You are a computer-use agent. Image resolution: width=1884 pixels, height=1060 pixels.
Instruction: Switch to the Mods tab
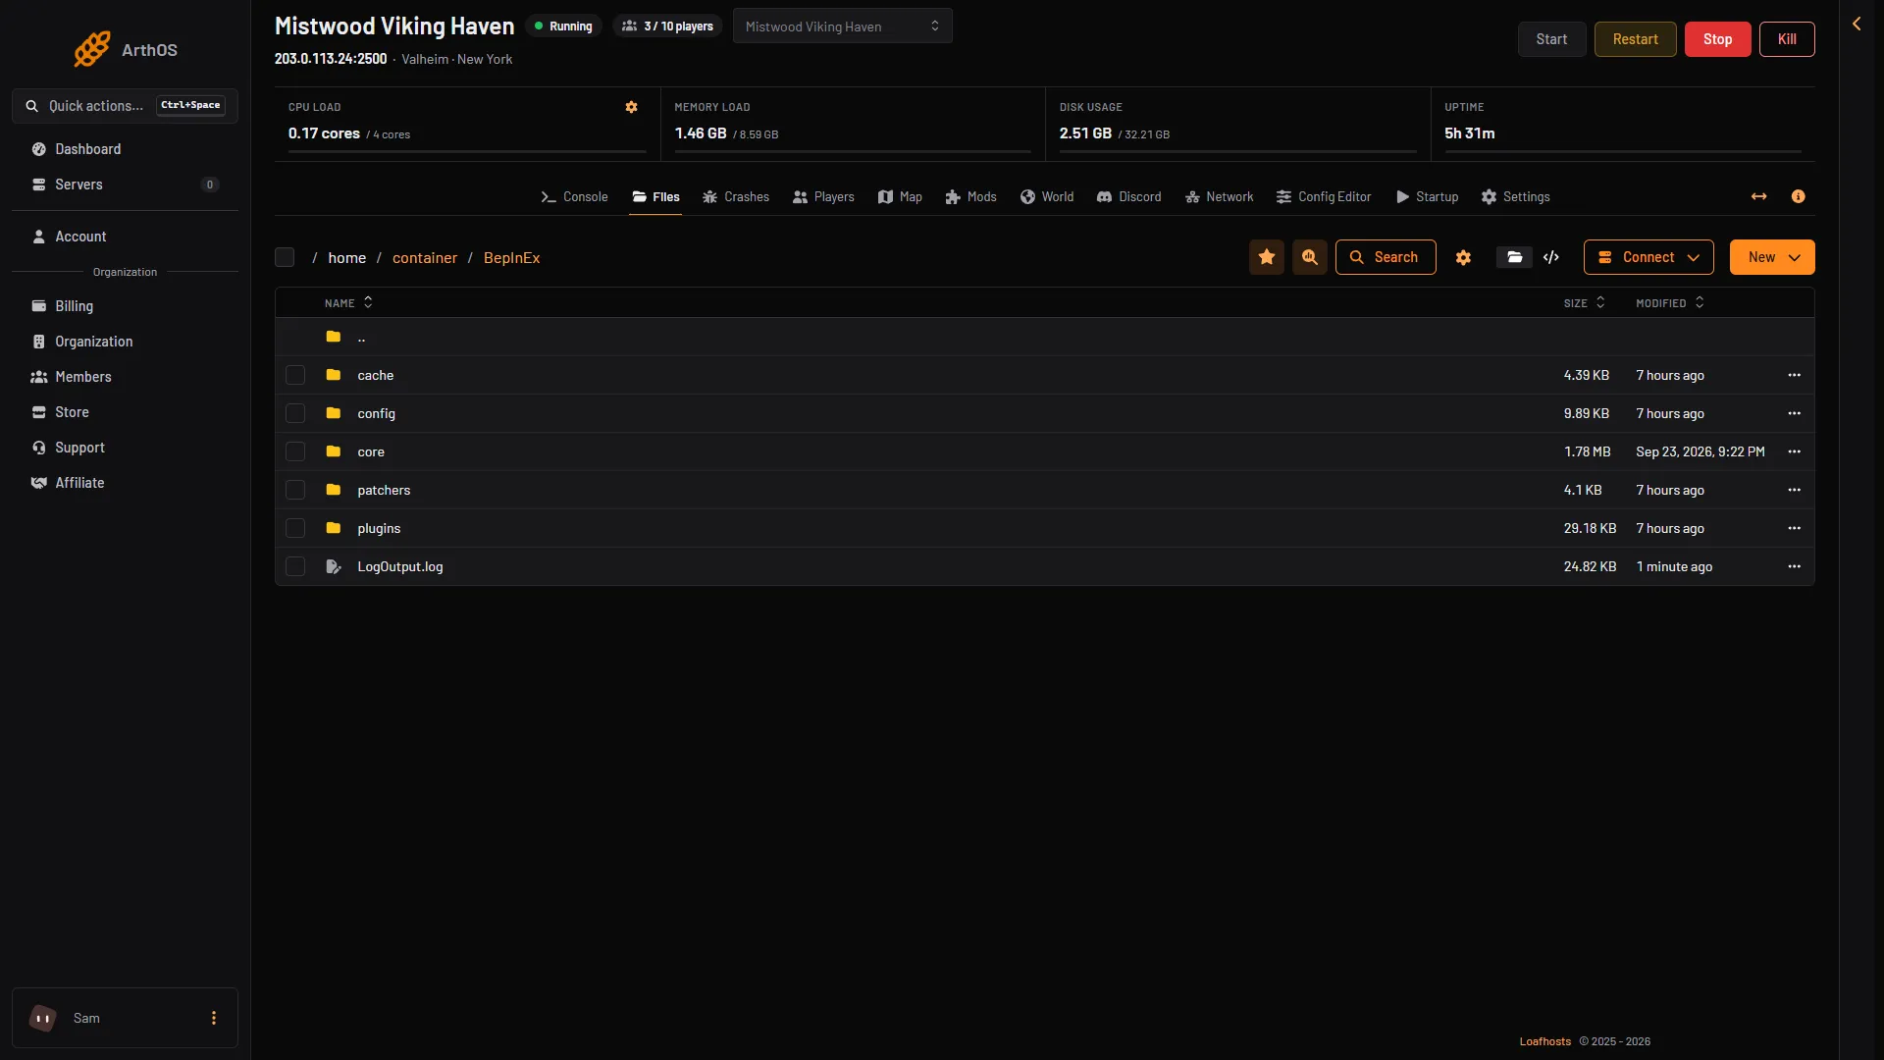(970, 196)
